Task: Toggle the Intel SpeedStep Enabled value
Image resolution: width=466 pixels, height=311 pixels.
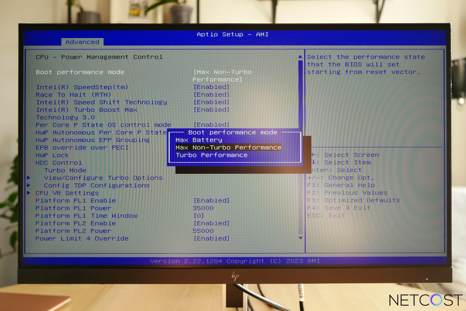Action: coord(212,87)
